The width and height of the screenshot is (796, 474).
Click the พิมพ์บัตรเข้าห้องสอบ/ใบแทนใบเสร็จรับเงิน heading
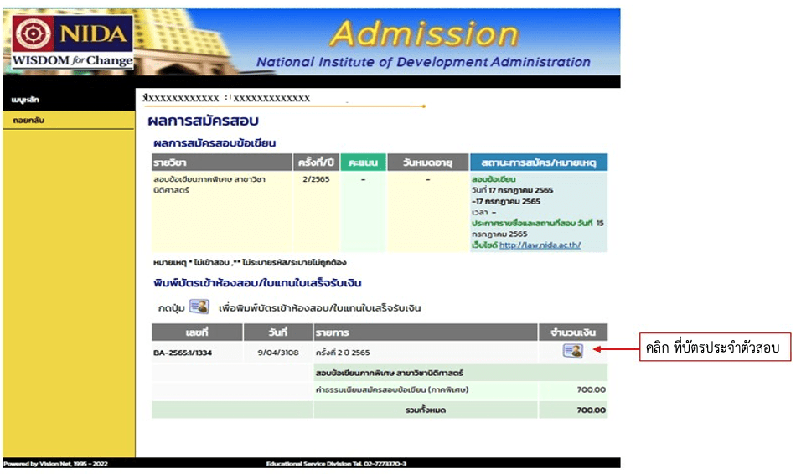click(257, 283)
